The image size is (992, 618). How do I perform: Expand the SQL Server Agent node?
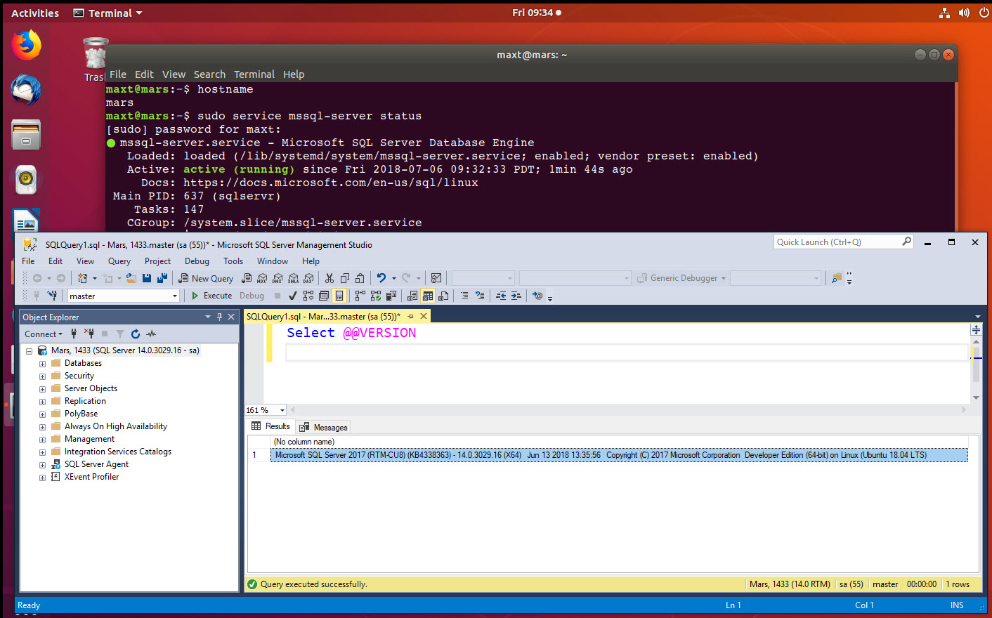[x=42, y=465]
